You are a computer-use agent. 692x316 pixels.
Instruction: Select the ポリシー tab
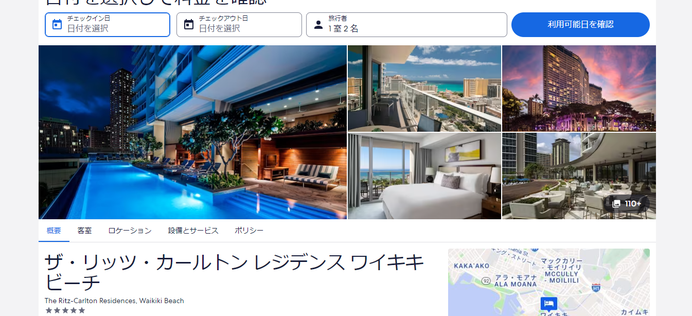[x=249, y=231]
